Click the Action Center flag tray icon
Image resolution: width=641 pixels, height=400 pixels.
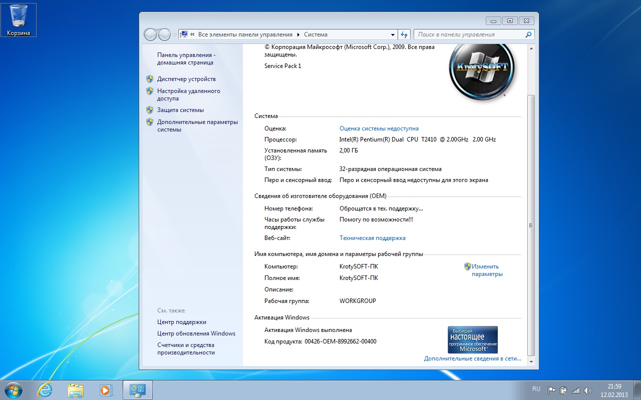point(552,390)
